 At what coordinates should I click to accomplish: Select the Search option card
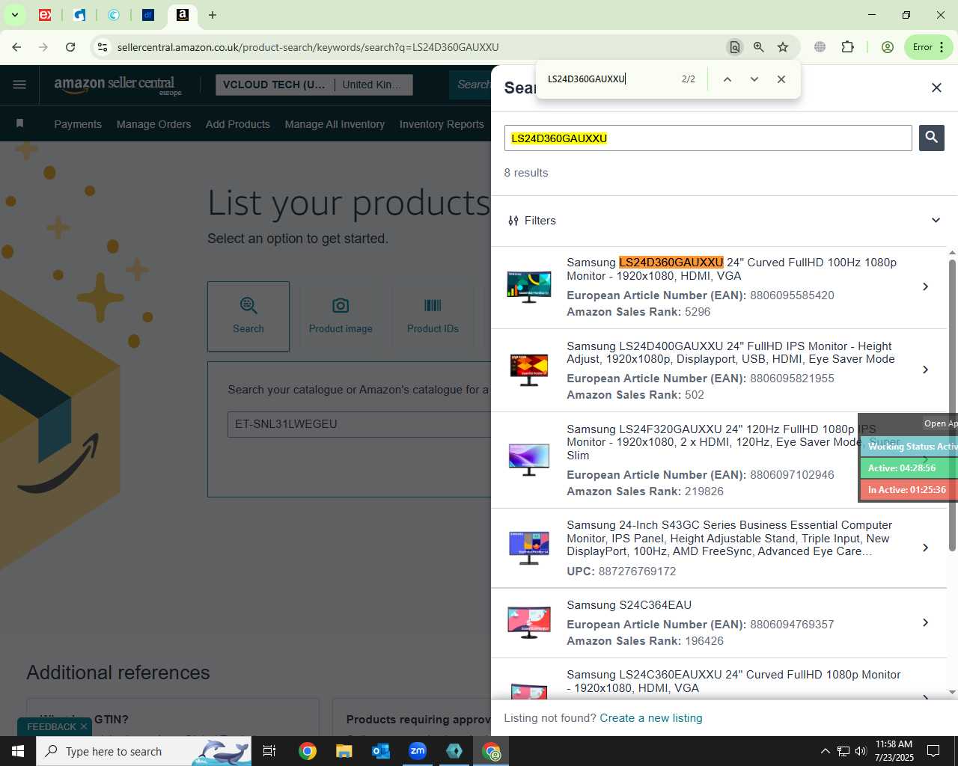(248, 316)
